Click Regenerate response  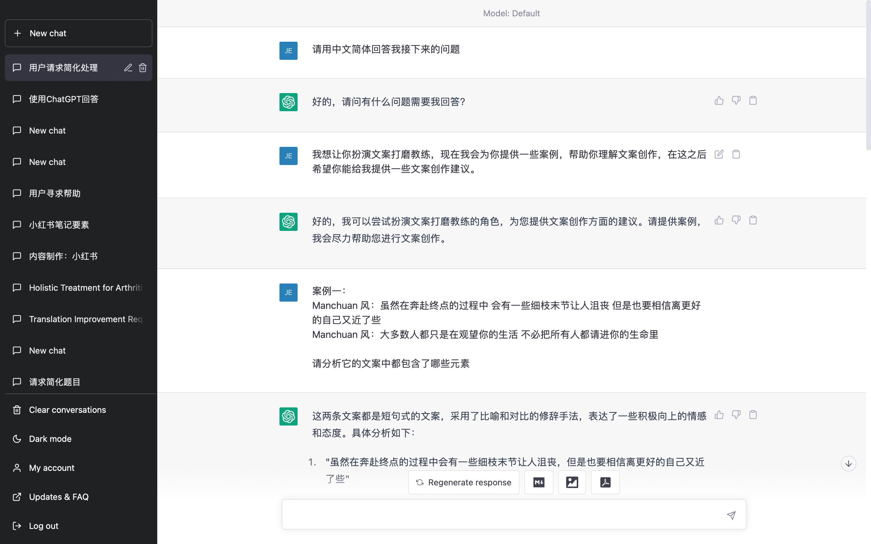click(464, 482)
